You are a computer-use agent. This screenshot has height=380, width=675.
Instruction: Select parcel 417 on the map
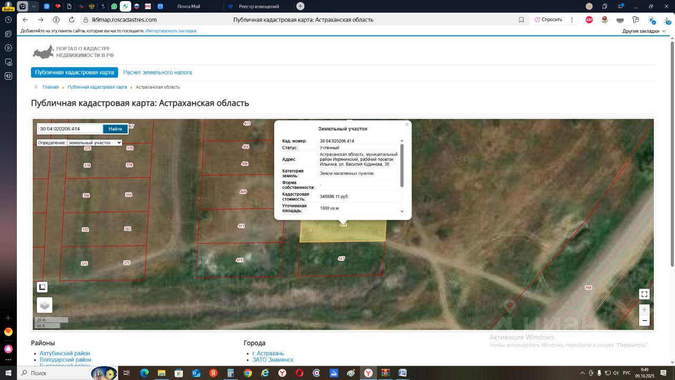[x=341, y=259]
